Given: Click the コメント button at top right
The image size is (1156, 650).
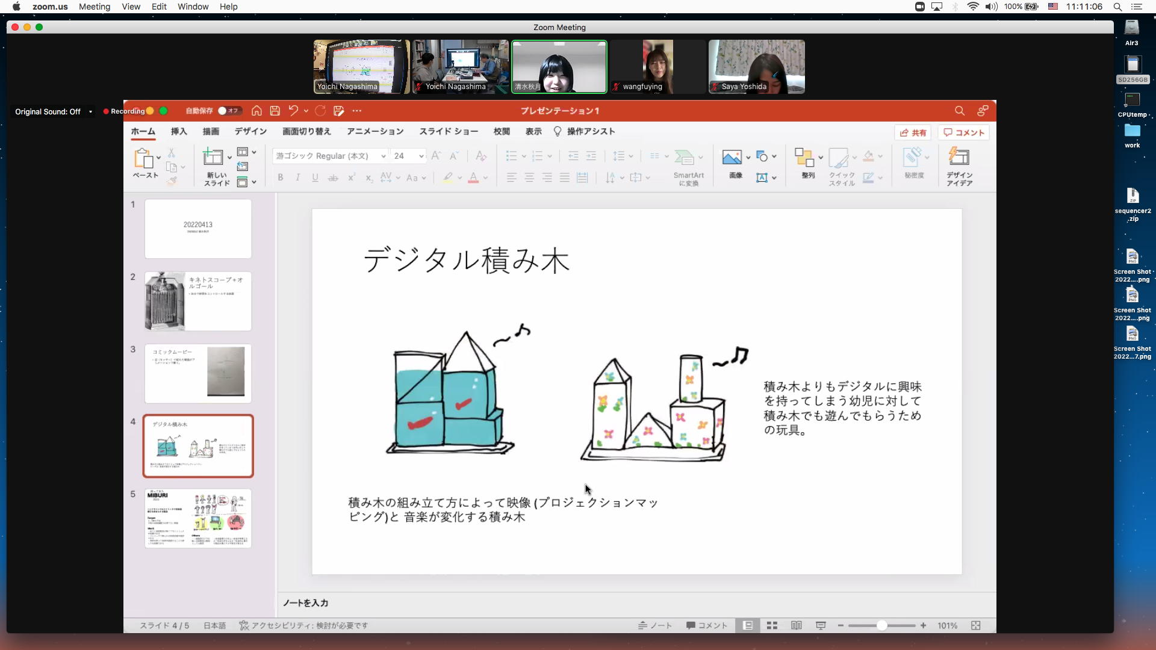Looking at the screenshot, I should pos(964,133).
